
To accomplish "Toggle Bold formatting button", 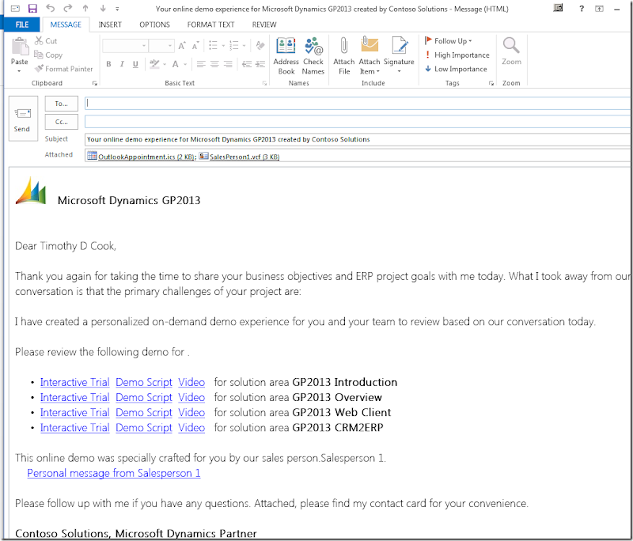I will (108, 64).
